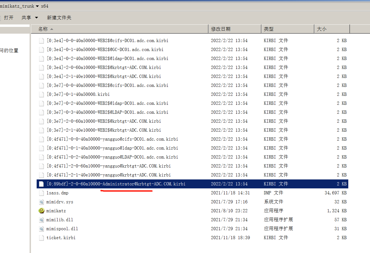Click icon of [0;3e4]-0-0 cifs-DC01 kirbi file
The width and height of the screenshot is (370, 253).
(x=41, y=40)
